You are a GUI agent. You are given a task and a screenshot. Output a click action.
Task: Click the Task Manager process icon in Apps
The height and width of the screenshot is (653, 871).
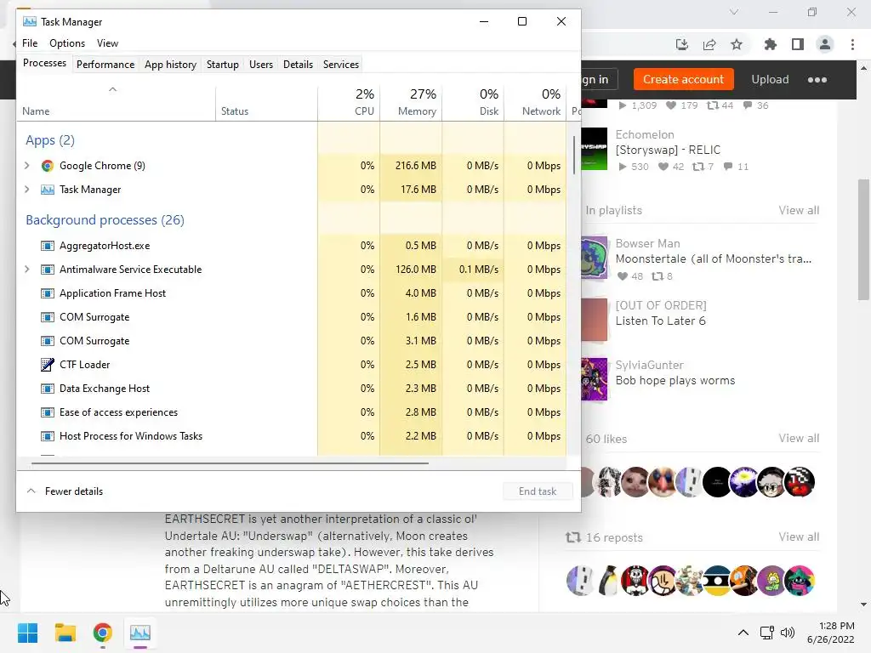(x=48, y=190)
